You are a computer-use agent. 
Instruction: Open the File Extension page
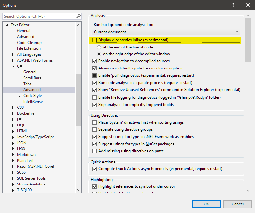[29, 48]
